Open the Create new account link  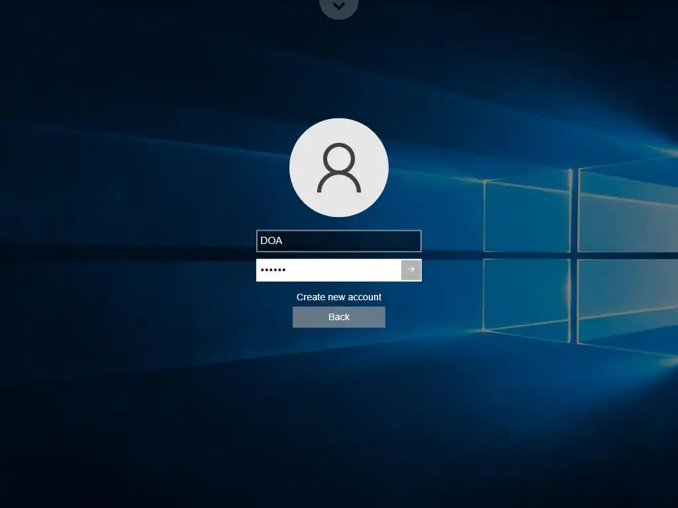click(x=339, y=297)
